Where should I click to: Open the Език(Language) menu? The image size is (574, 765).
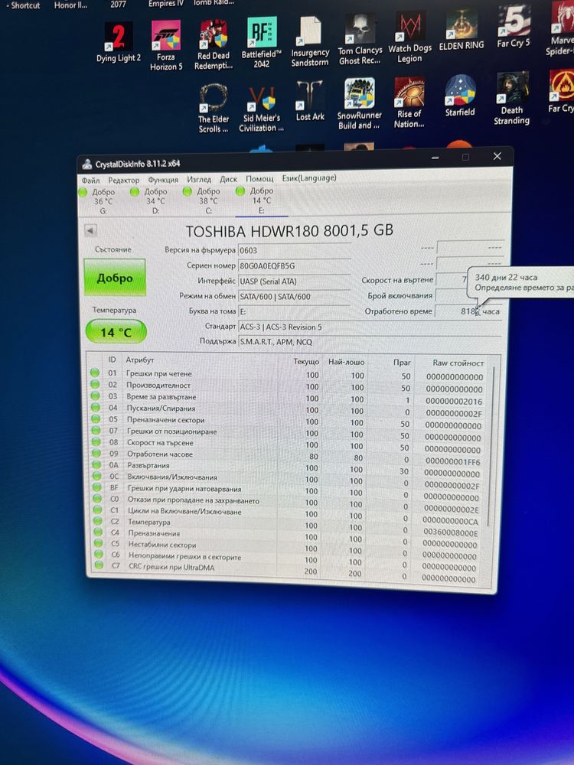309,178
